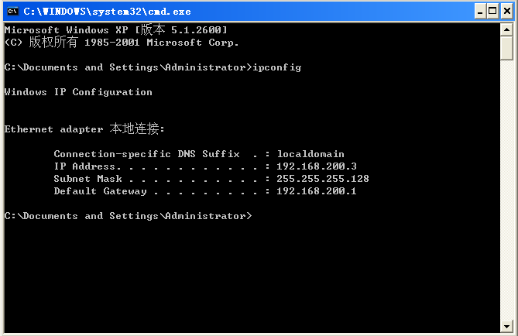Click the Microsoft Windows XP version line
This screenshot has width=518, height=336.
click(x=116, y=29)
